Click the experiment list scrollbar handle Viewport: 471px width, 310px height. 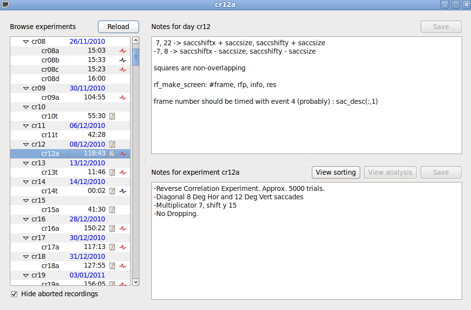(x=135, y=58)
